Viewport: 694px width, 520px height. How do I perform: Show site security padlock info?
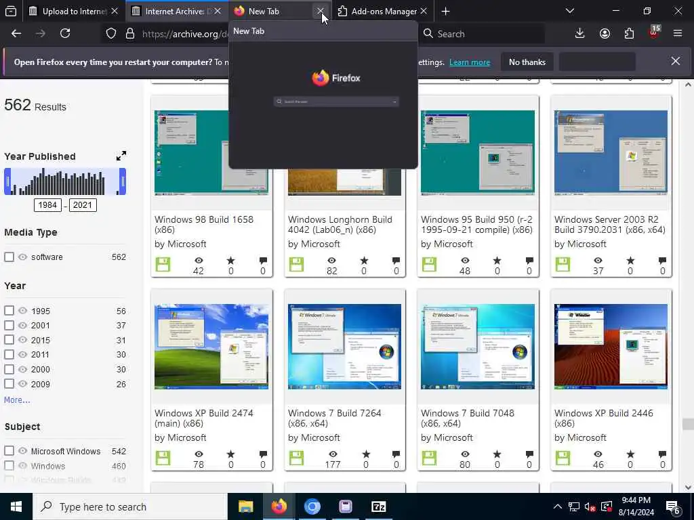tap(129, 34)
